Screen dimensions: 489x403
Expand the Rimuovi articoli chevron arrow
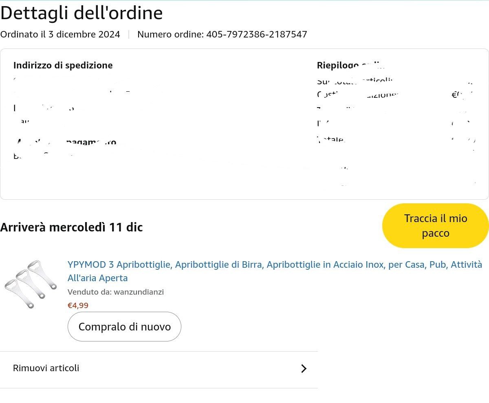coord(304,369)
